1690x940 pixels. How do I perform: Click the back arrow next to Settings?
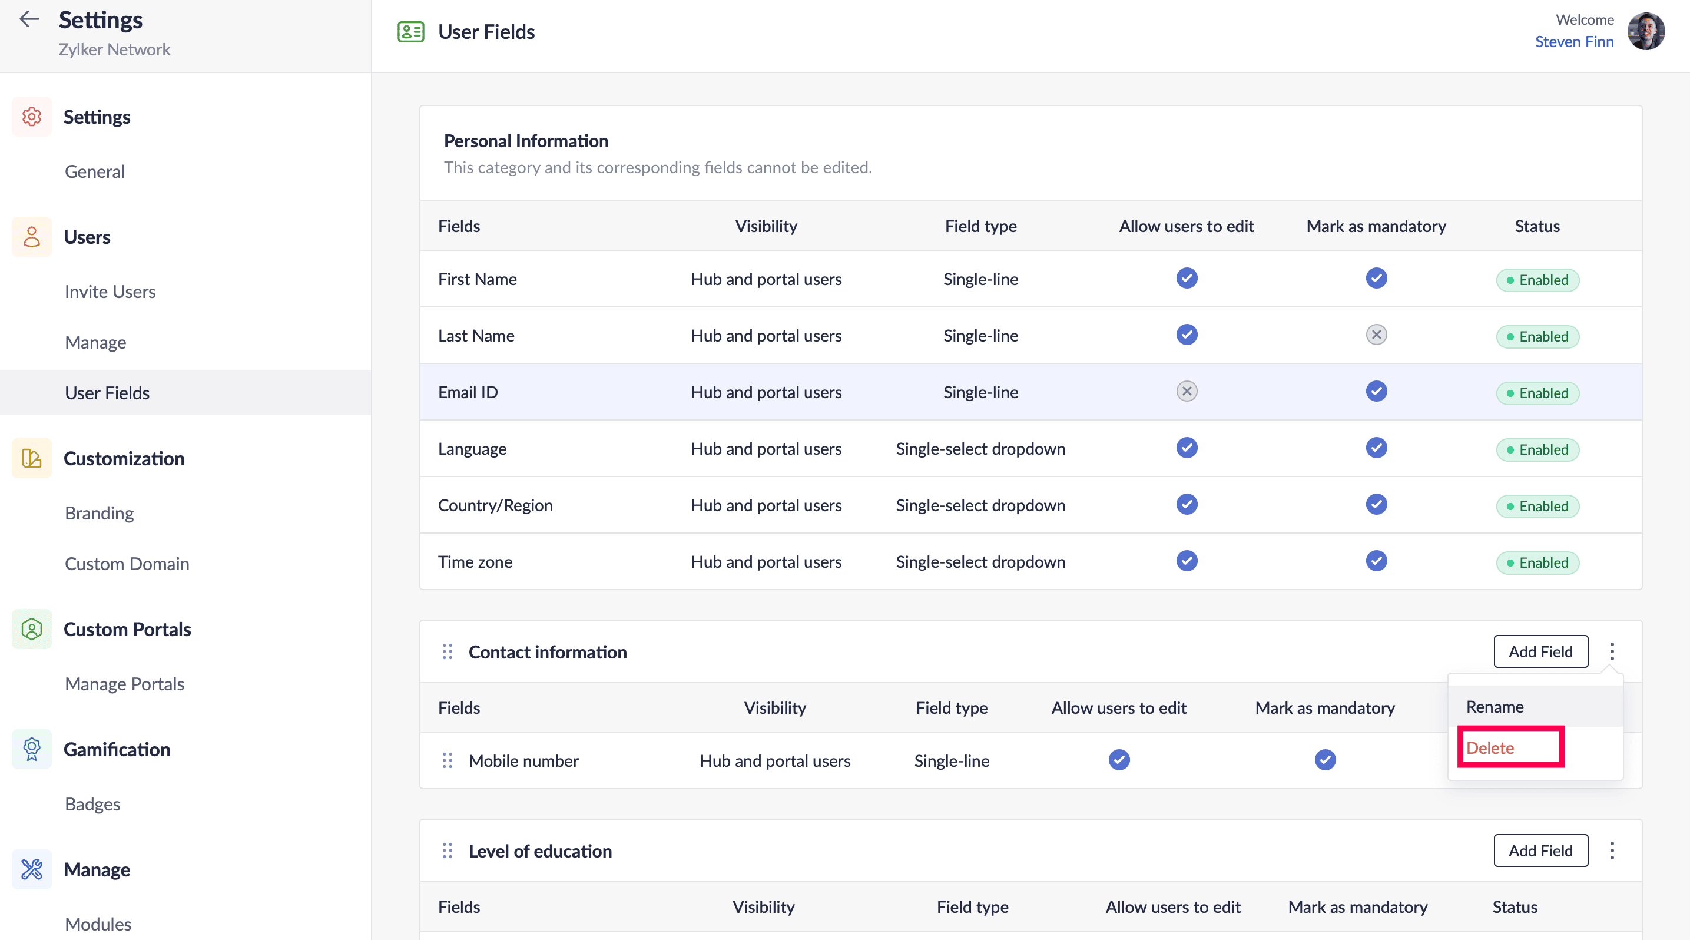[29, 19]
